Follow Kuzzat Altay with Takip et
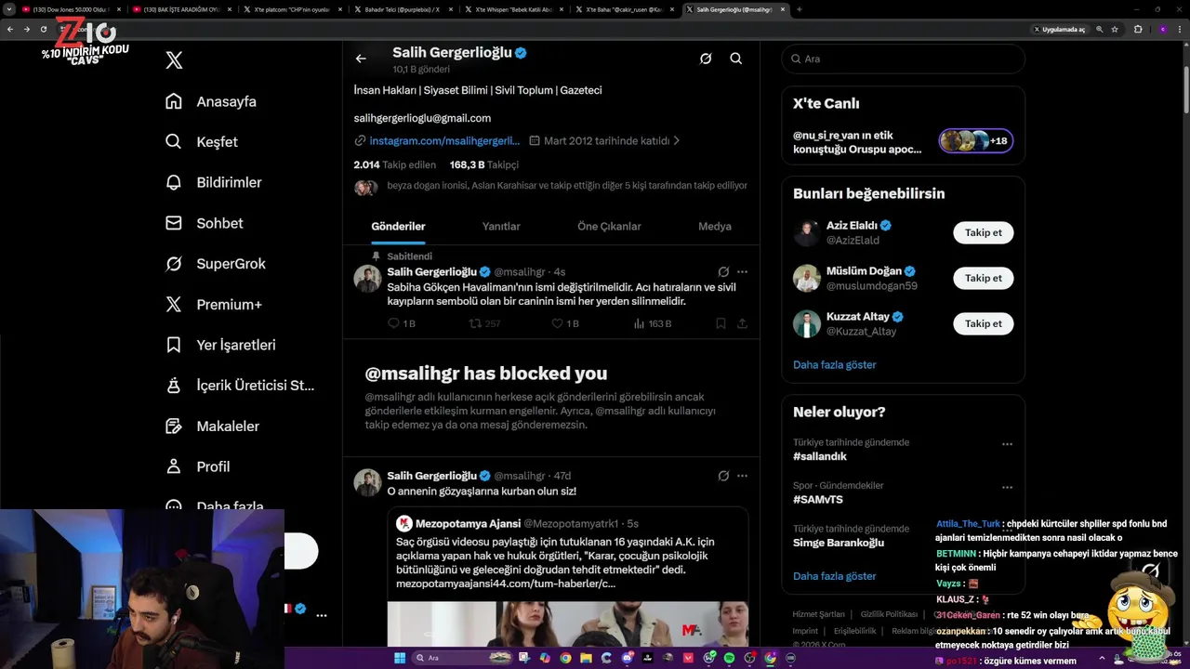 [x=983, y=323]
